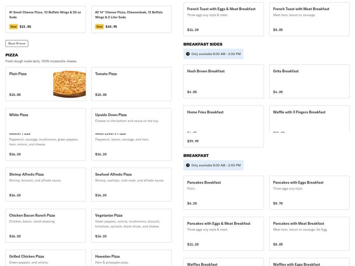Select the Vegetarian Pizza item
Viewport: 355px width, 266px height.
point(131,226)
